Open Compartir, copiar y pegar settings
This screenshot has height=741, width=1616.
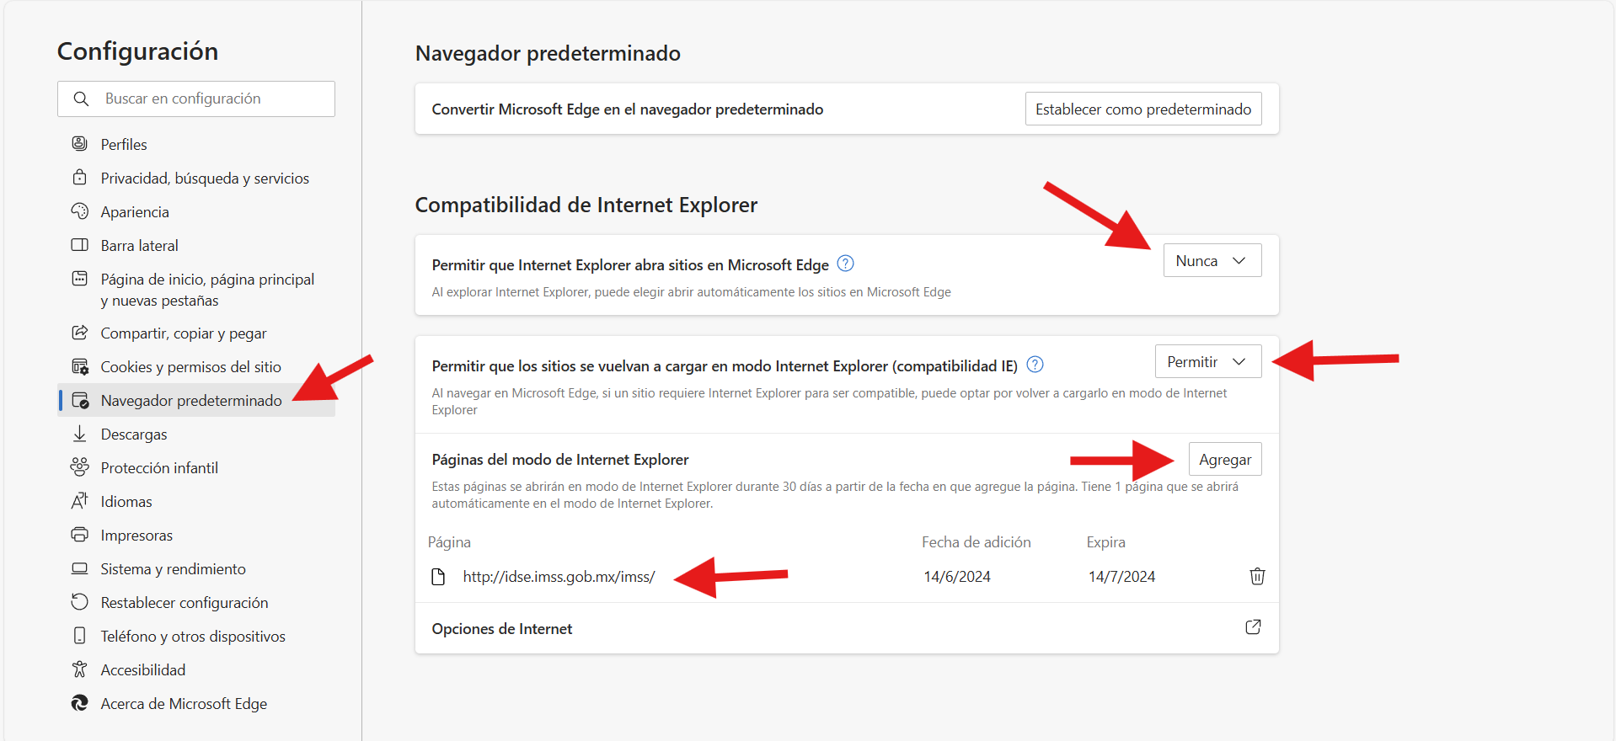[x=196, y=333]
